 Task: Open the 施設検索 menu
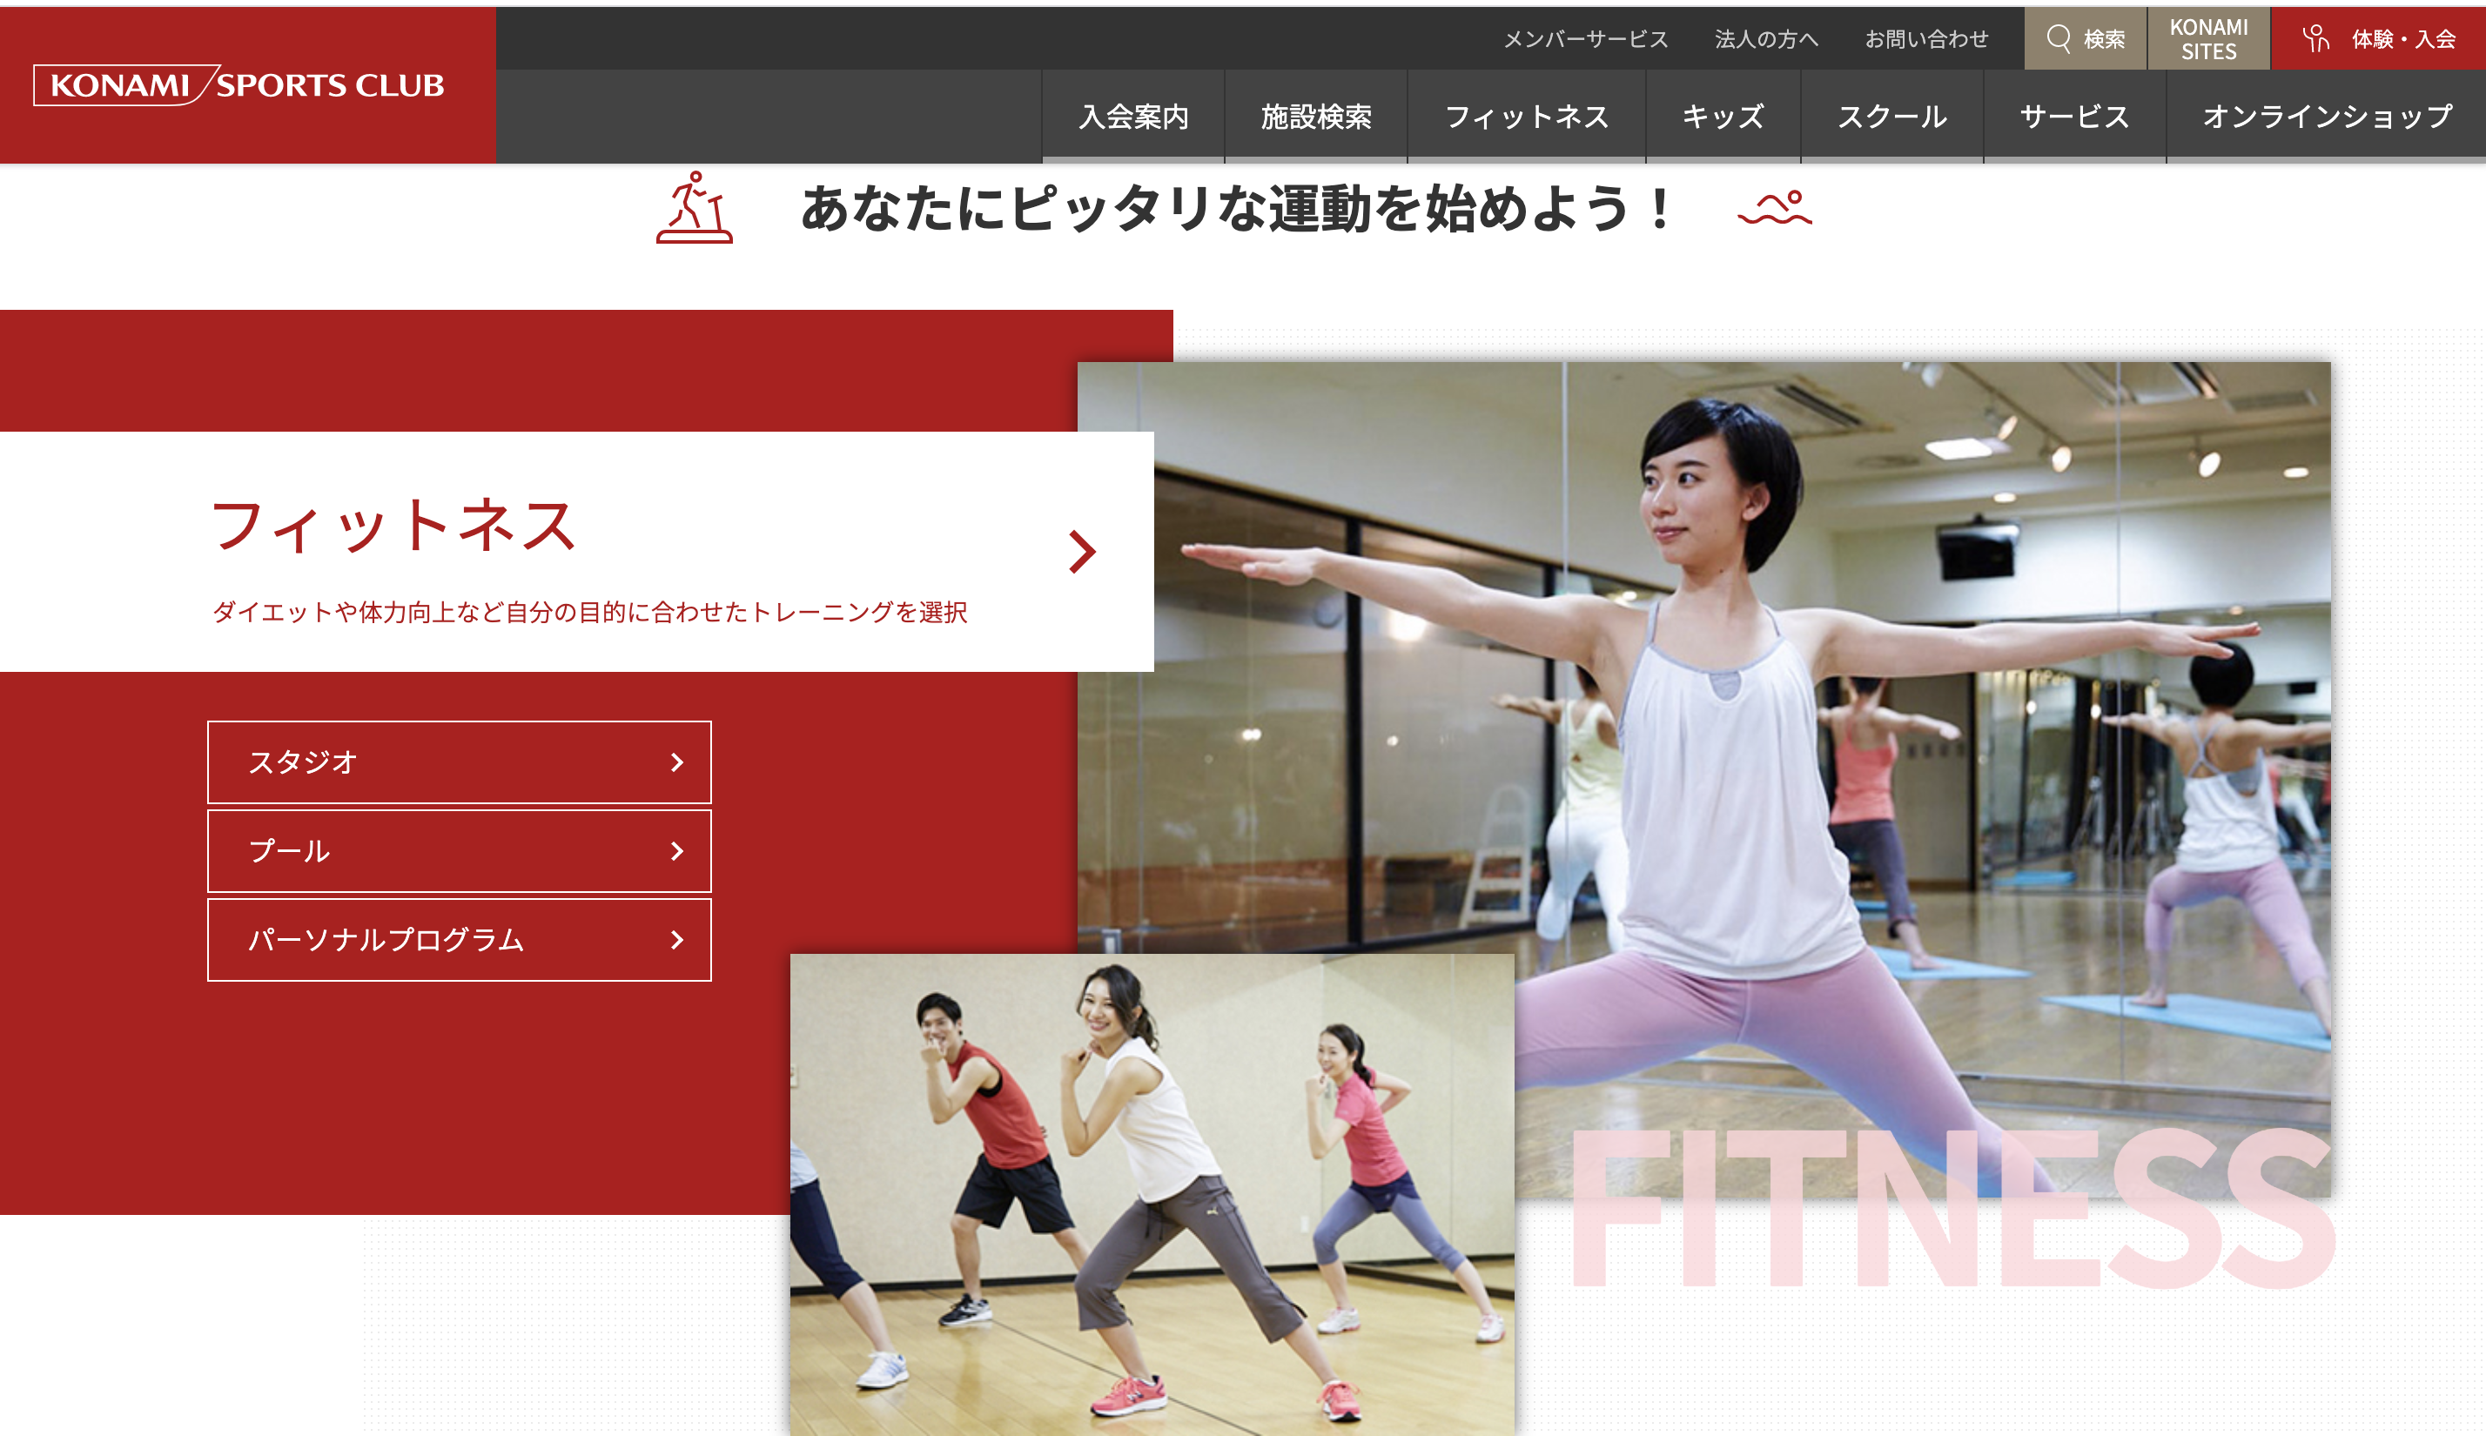pos(1315,117)
